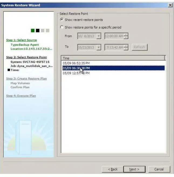
Task: Select restore point 05/09 06:52:35 PM
Action: tap(114, 63)
